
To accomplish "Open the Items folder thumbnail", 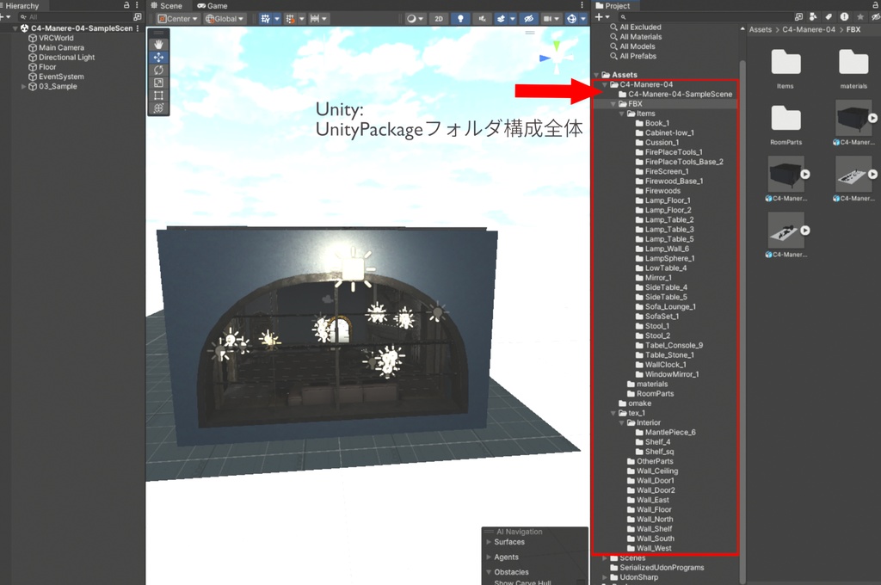I will pos(786,69).
